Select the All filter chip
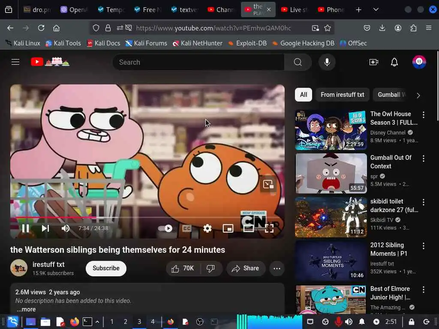 tap(304, 95)
